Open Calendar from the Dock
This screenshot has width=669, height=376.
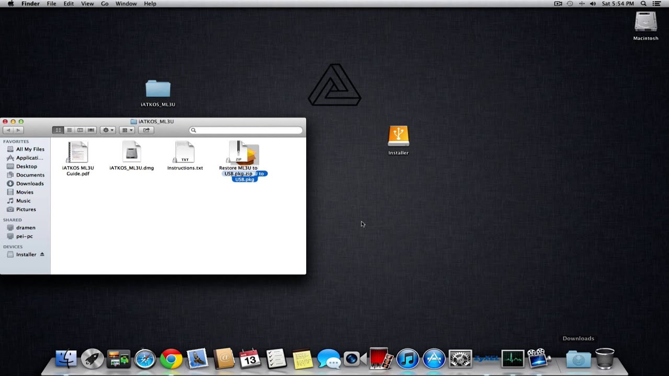250,359
